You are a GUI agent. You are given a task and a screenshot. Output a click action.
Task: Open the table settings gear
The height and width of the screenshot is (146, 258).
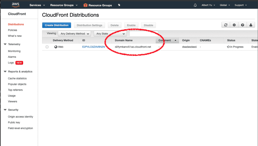pos(234,25)
